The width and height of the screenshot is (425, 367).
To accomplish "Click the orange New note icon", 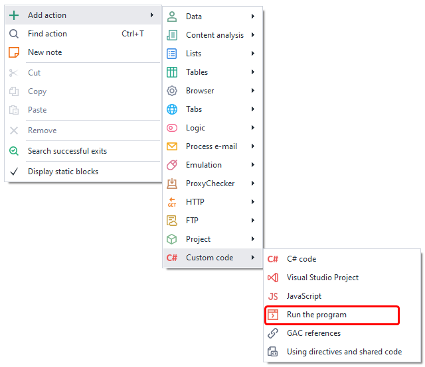I will click(14, 52).
